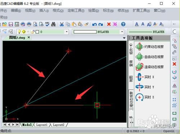
Task: Open the 插入(I) menu
Action: click(44, 11)
